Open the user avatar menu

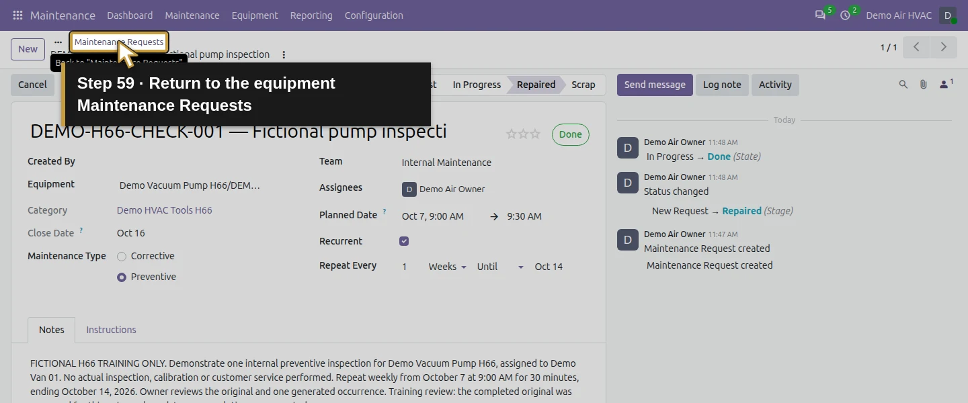click(x=948, y=15)
